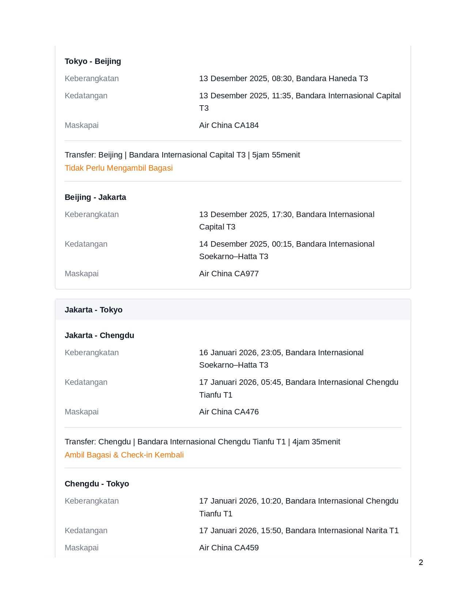Click the "Tidak Perlu Mengambil Bagasi" link
The width and height of the screenshot is (466, 603).
[x=118, y=168]
